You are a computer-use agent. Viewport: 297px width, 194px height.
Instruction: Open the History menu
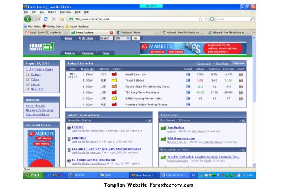tap(52, 12)
